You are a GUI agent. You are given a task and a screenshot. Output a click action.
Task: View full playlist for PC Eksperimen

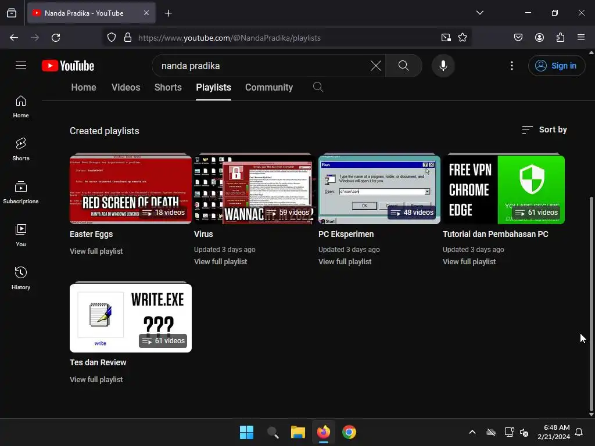[x=345, y=262]
